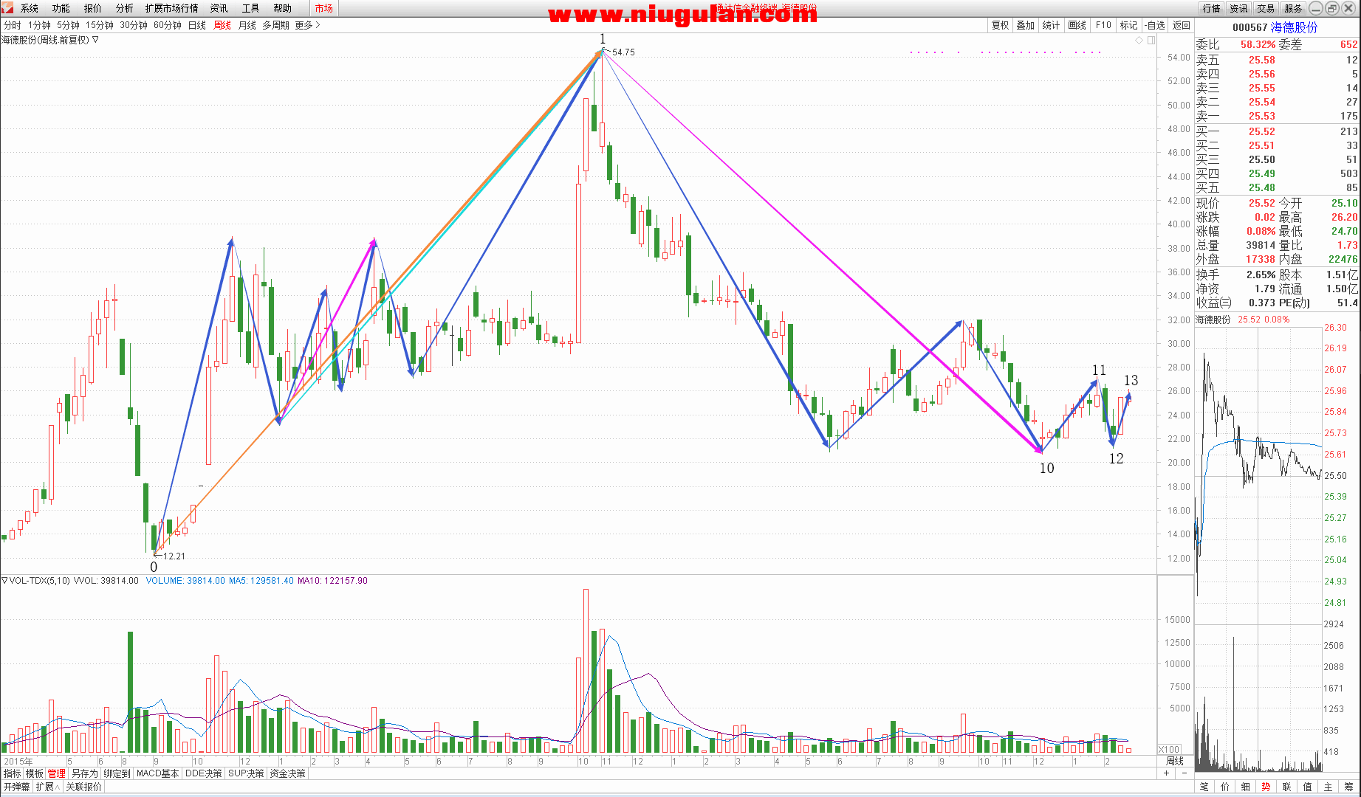The height and width of the screenshot is (797, 1361).
Task: Click the 返回 back button
Action: coord(1182,25)
